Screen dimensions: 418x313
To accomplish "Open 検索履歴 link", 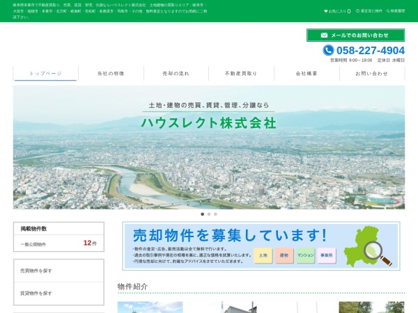I will (396, 11).
